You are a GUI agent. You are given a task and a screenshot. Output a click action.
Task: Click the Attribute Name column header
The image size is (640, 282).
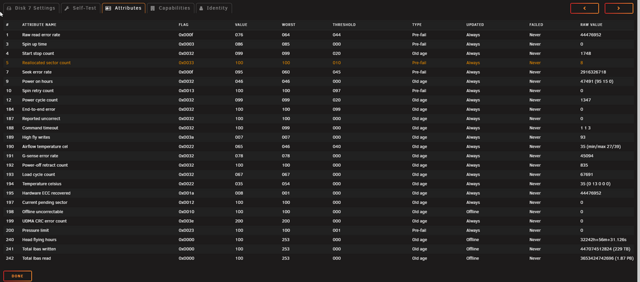[39, 25]
